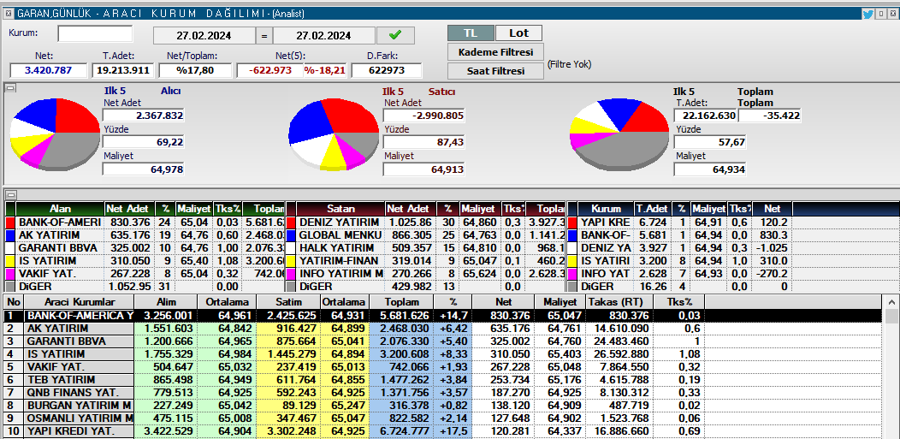Click red swatch next to DENIZ YATIRIM
The width and height of the screenshot is (900, 439).
(291, 222)
